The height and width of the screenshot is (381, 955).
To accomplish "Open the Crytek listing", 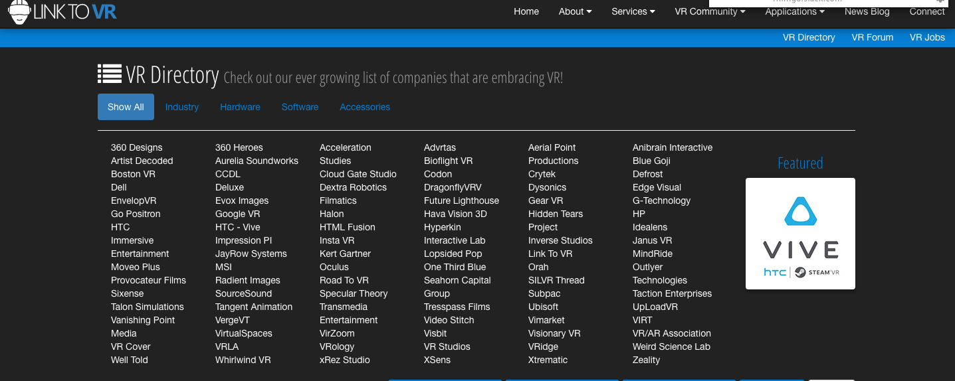I will [542, 174].
